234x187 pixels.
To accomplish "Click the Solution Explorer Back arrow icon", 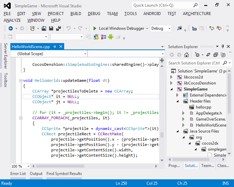I will click(x=172, y=55).
